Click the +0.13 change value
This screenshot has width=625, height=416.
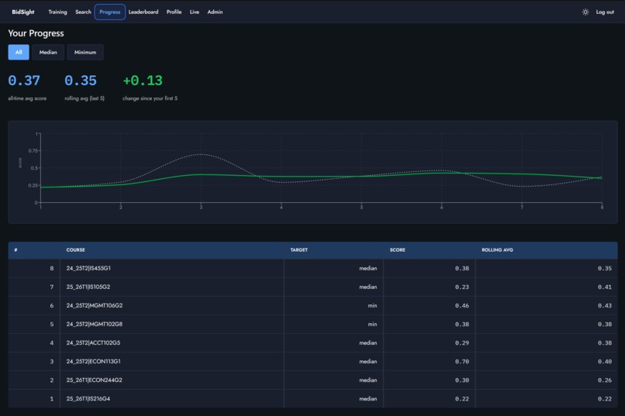tap(143, 81)
